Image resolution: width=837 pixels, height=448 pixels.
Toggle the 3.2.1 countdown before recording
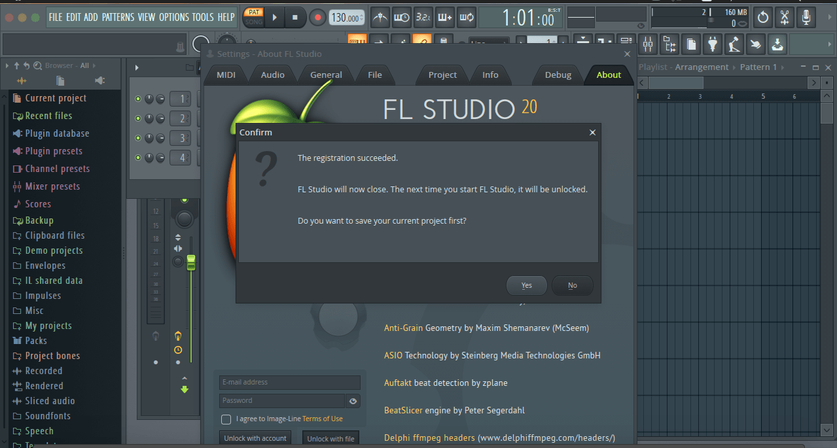point(423,17)
